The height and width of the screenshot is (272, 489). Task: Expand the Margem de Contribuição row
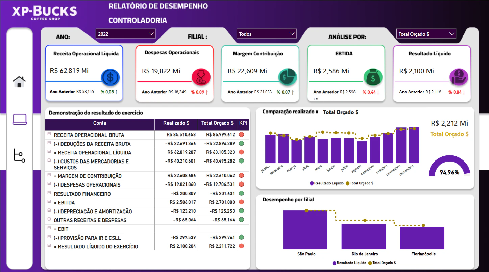[x=49, y=175]
